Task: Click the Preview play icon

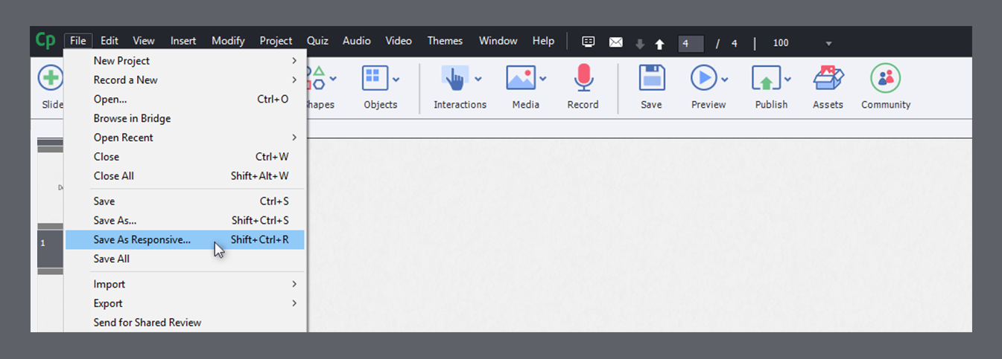Action: coord(703,77)
